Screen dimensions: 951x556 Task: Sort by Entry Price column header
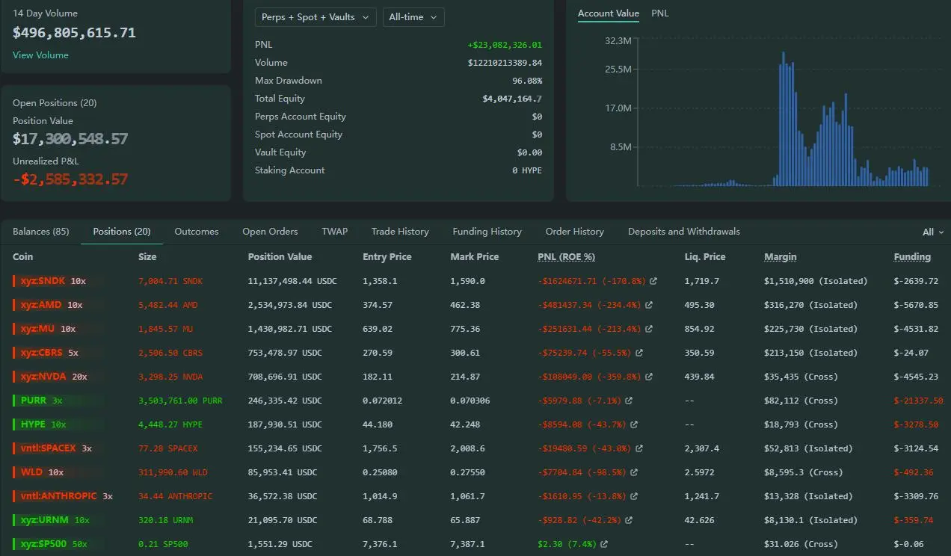click(x=387, y=256)
